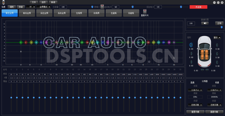Select EQ node 26 on the graph
Image resolution: width=225 pixels, height=116 pixels.
[148, 42]
